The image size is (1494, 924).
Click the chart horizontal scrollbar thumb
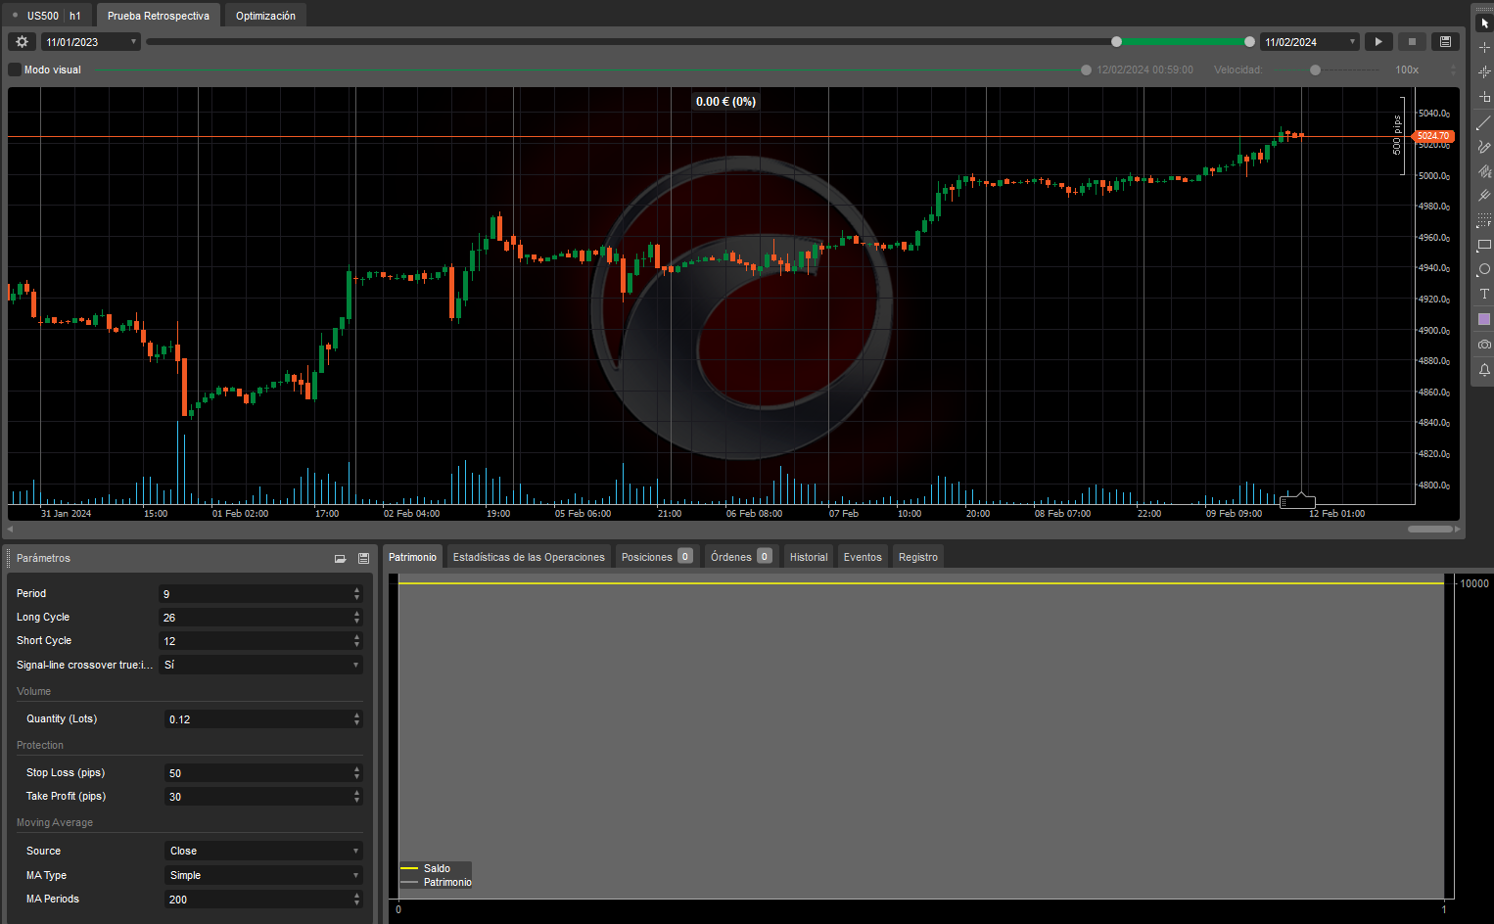pos(1430,530)
